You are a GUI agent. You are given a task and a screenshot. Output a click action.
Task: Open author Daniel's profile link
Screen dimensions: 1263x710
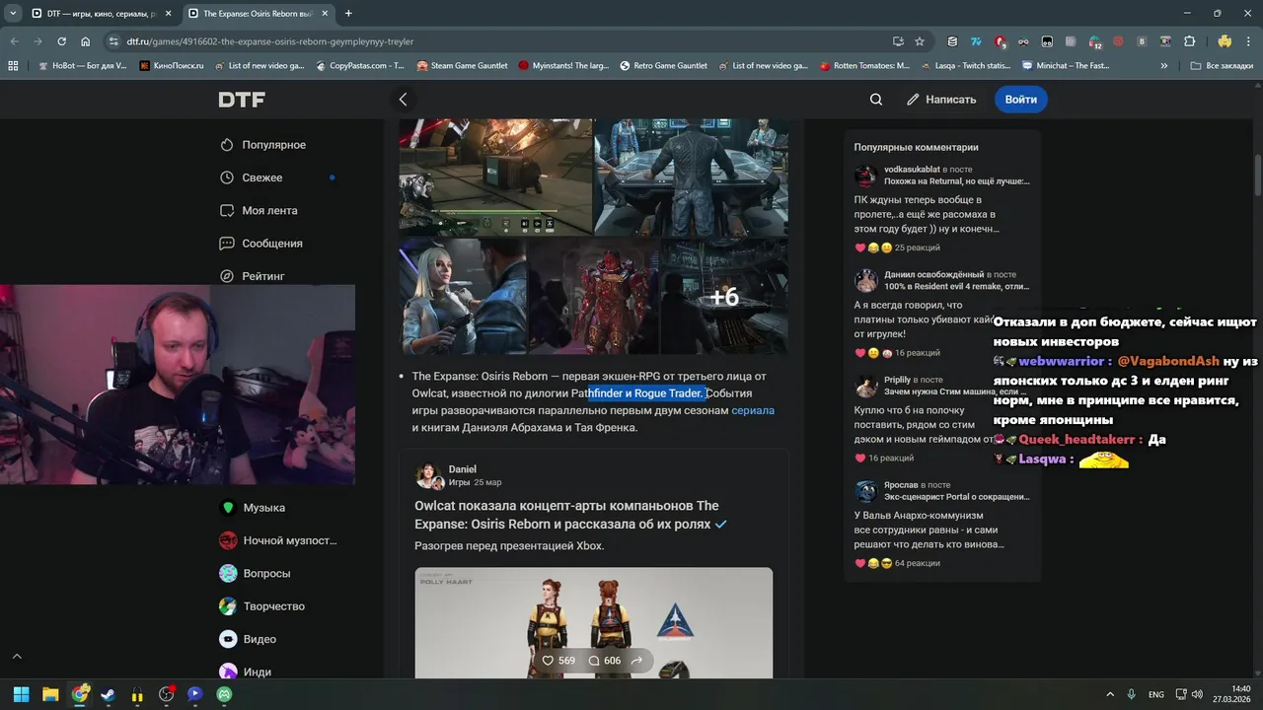pos(462,469)
